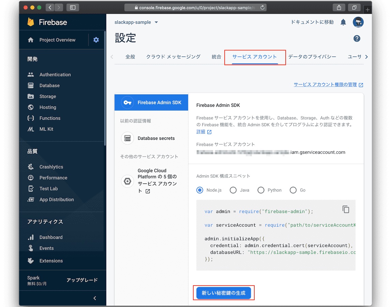Open Google Cloud Platform service accounts link
This screenshot has width=391, height=307.
click(157, 181)
